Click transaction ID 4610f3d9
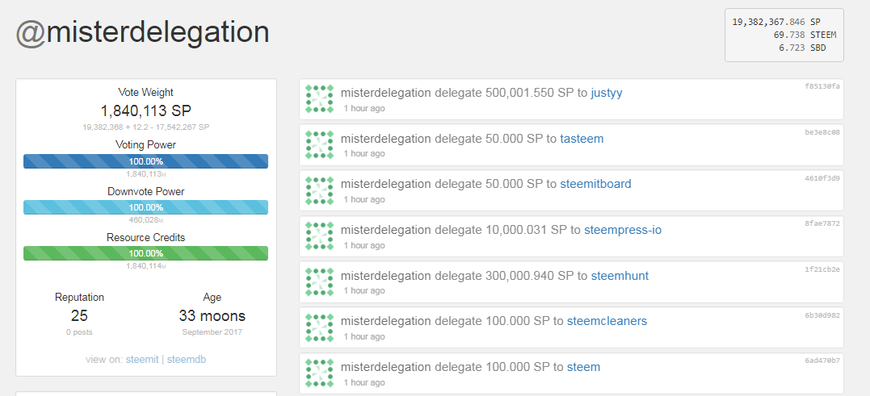The width and height of the screenshot is (870, 396). [822, 177]
